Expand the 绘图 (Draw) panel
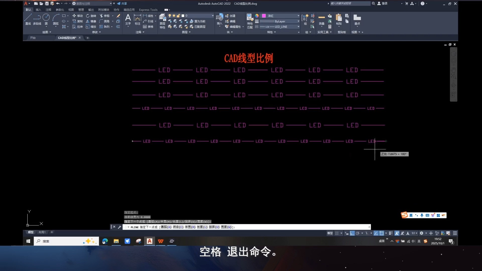The image size is (482, 271). pyautogui.click(x=47, y=32)
